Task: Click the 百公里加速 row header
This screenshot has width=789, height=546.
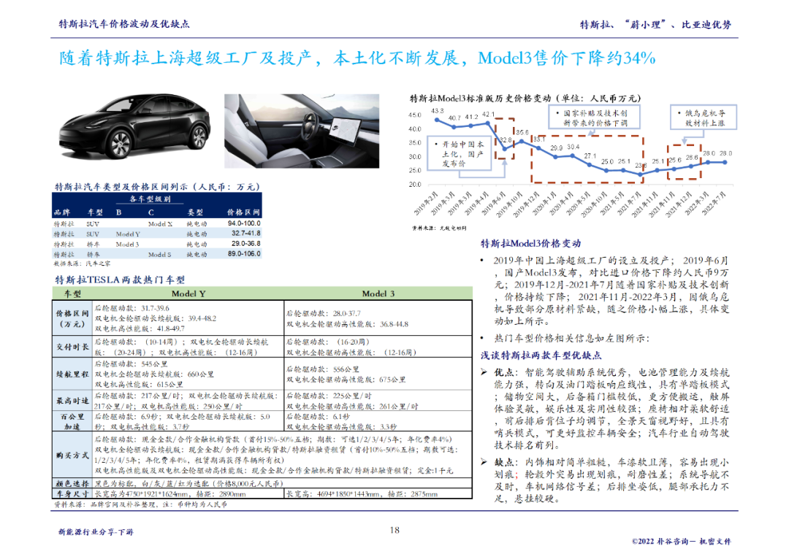Action: (x=72, y=421)
